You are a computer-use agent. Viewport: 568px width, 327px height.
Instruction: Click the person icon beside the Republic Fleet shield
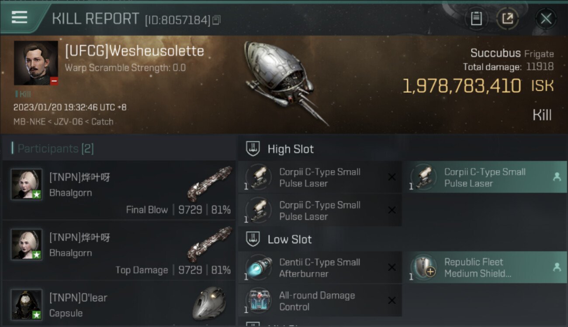pyautogui.click(x=557, y=267)
